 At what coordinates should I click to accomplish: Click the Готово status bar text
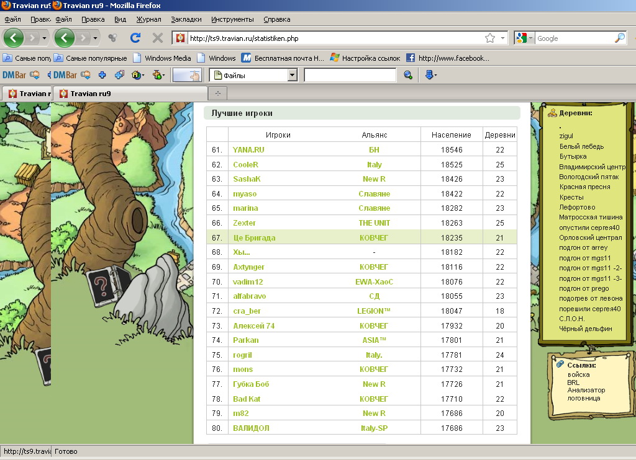pos(66,451)
